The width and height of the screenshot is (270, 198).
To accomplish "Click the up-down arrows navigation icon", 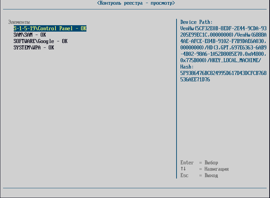I will coord(183,169).
